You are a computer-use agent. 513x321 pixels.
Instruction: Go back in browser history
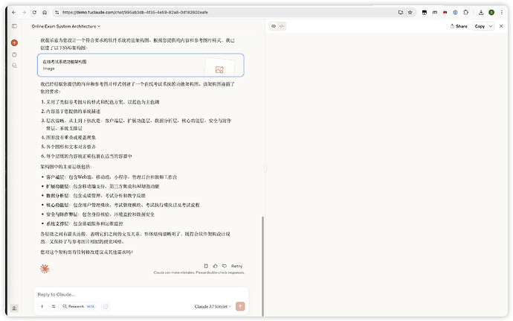pyautogui.click(x=13, y=13)
